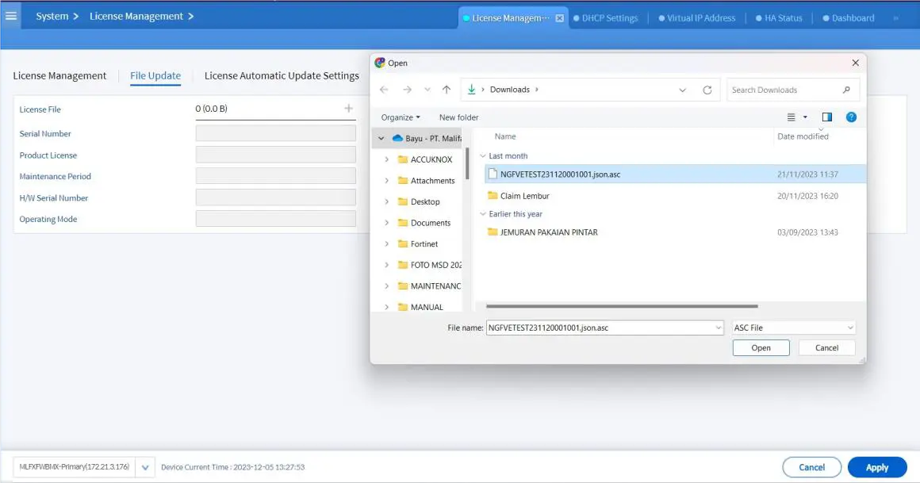Open the File name history dropdown
The width and height of the screenshot is (920, 483).
(719, 328)
